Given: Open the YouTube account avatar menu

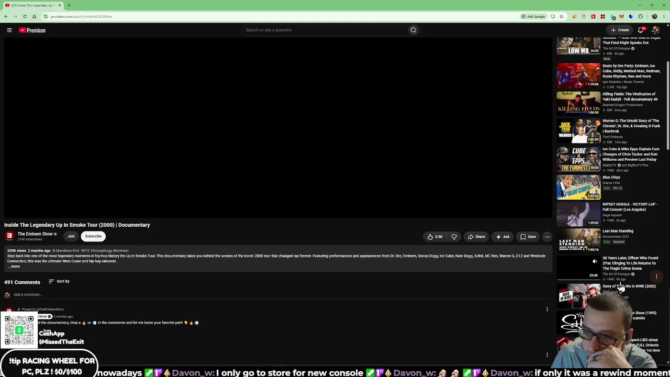Looking at the screenshot, I should pyautogui.click(x=655, y=30).
